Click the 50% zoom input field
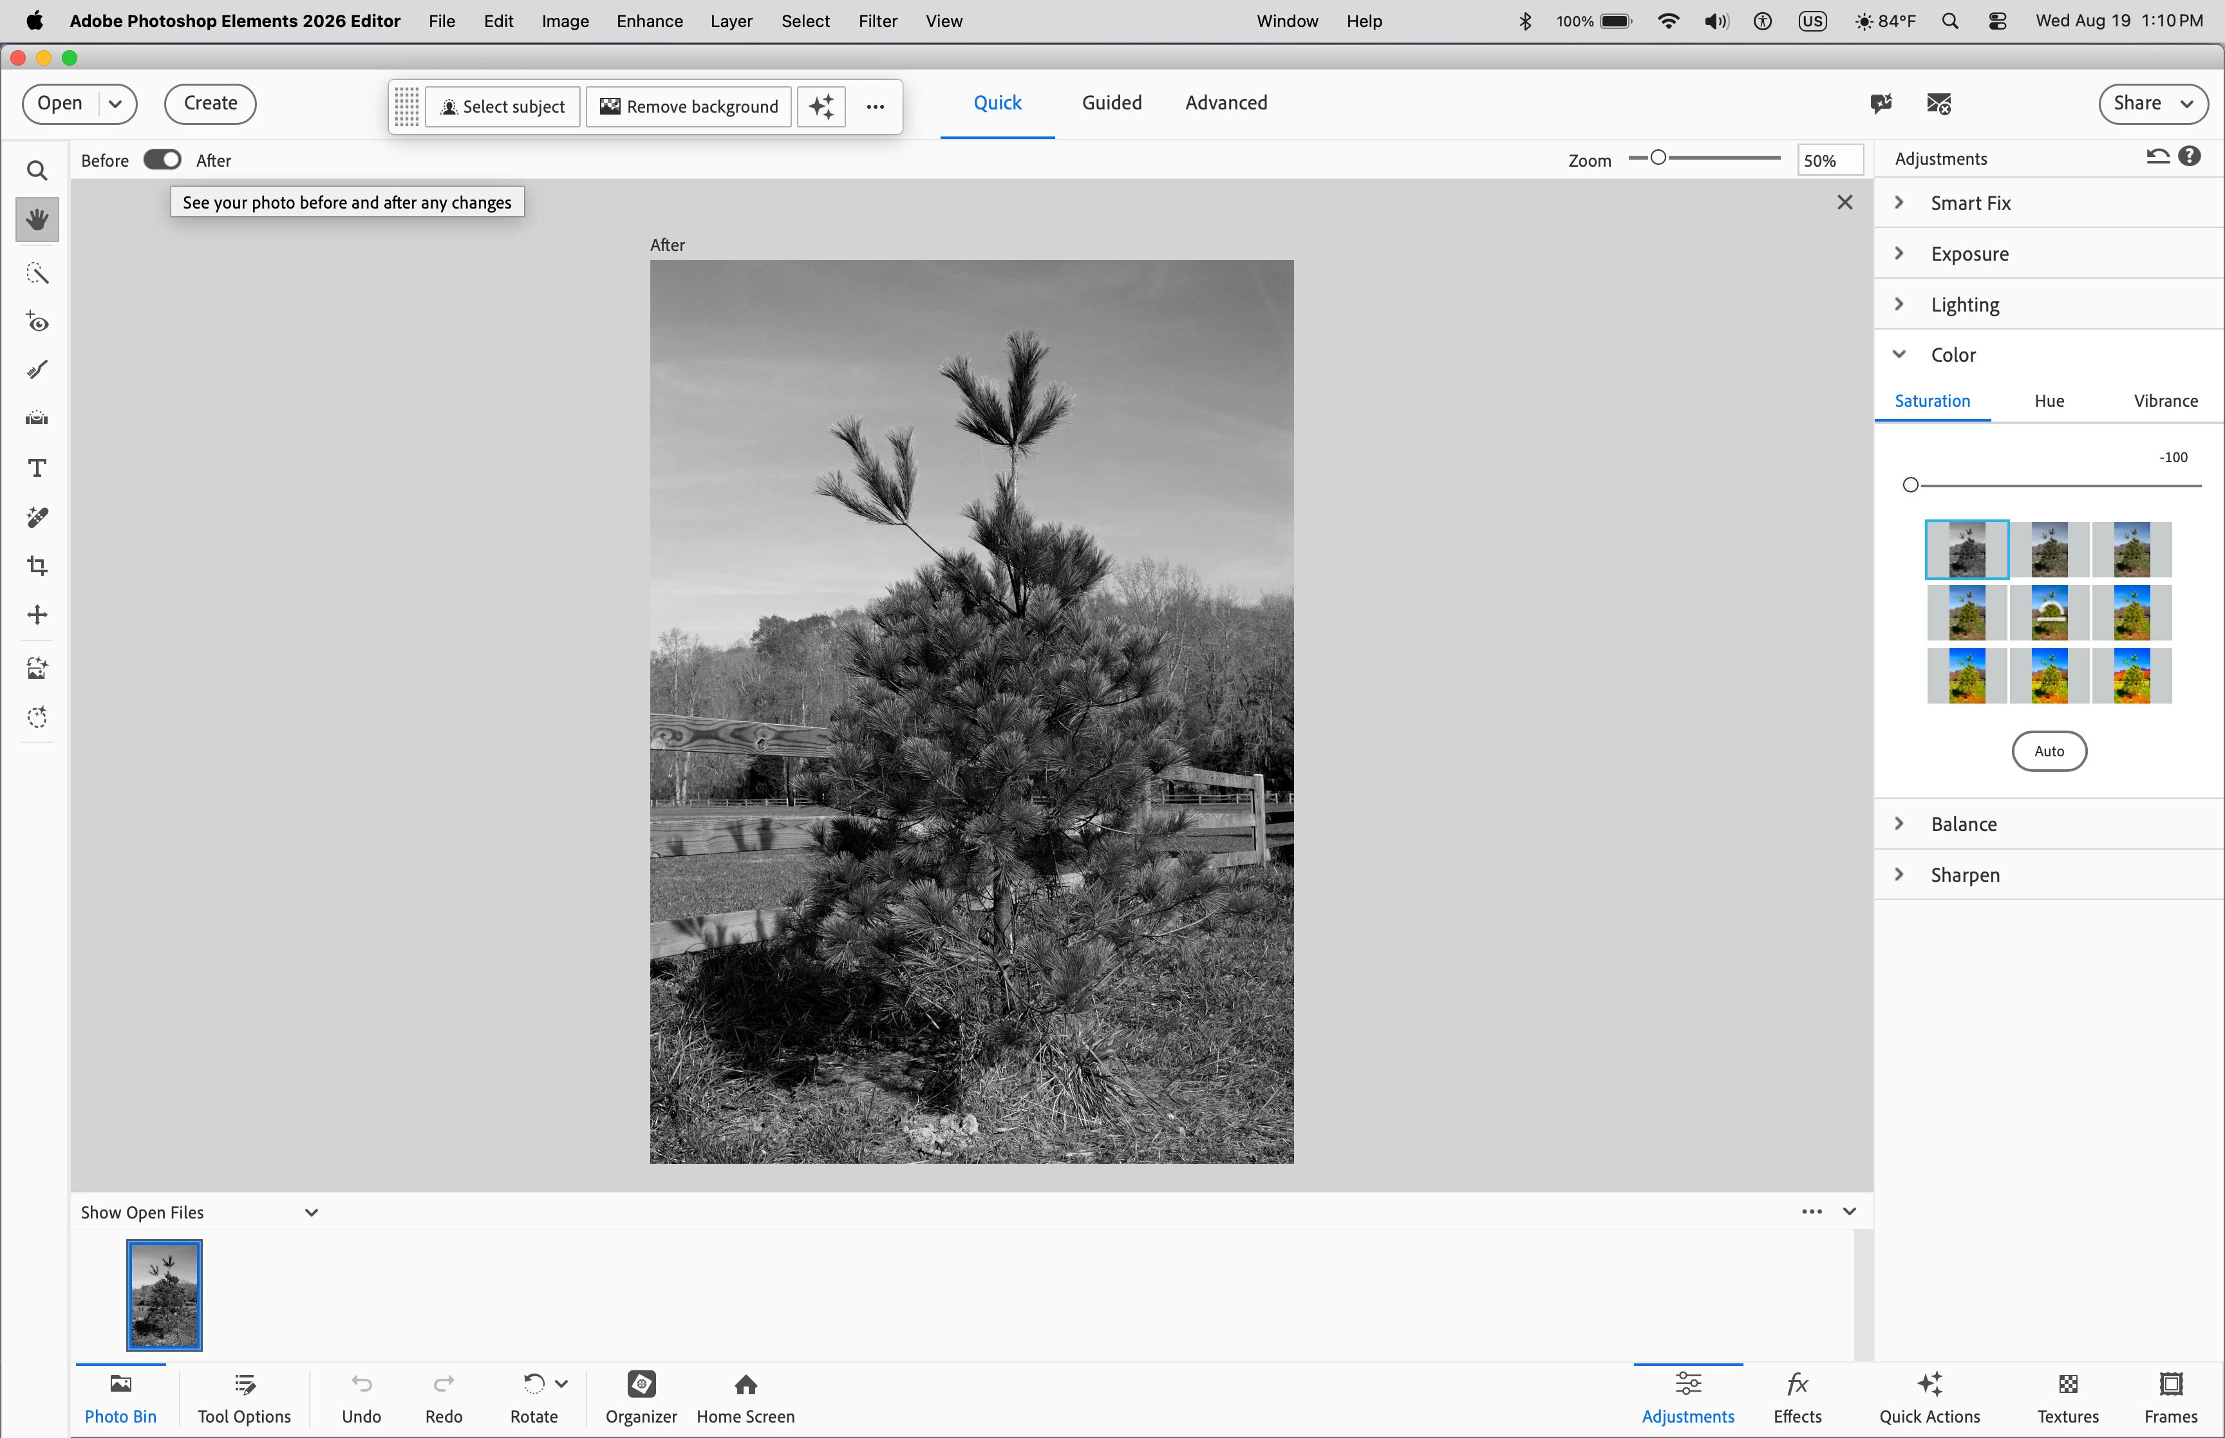Screen dimensions: 2225x1438 [1830, 160]
